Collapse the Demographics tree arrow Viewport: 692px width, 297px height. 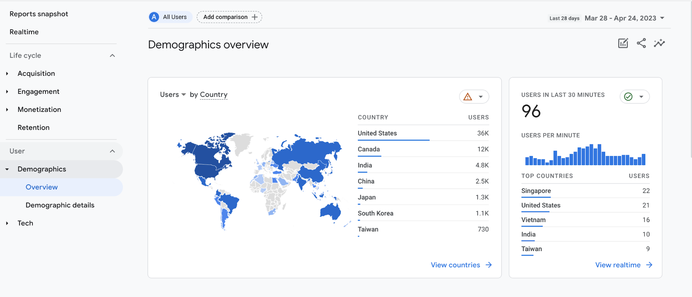[x=7, y=169]
